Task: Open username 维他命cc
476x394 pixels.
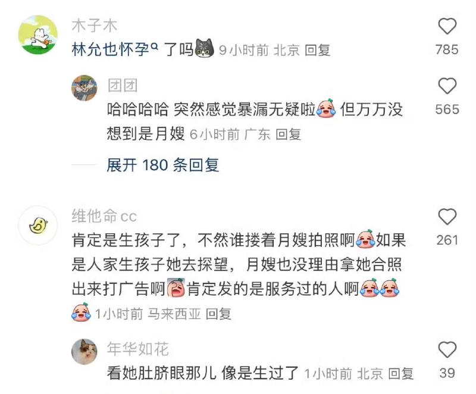Action: click(104, 216)
